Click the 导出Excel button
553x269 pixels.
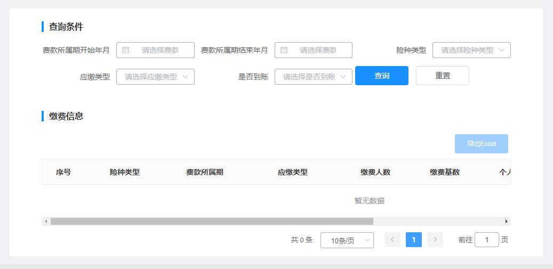(x=482, y=144)
